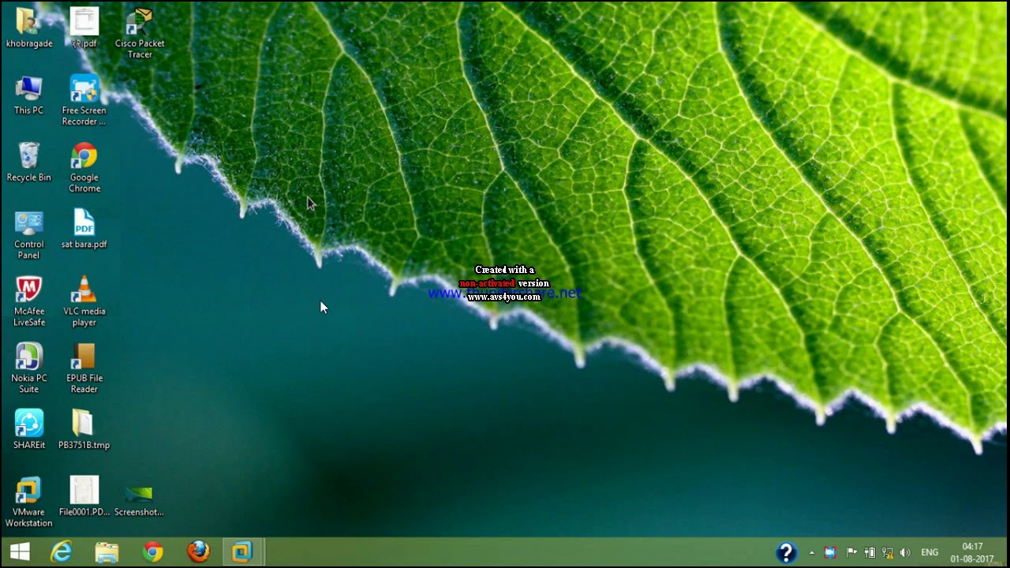The image size is (1010, 568).
Task: Select the McAfee LiveSafe shortcut
Action: (29, 301)
